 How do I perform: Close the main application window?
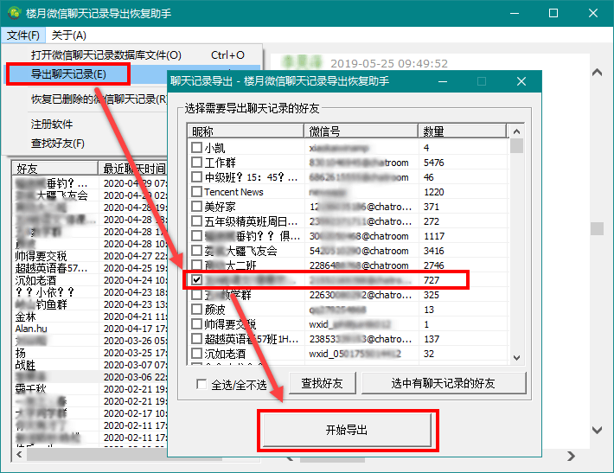[x=593, y=13]
